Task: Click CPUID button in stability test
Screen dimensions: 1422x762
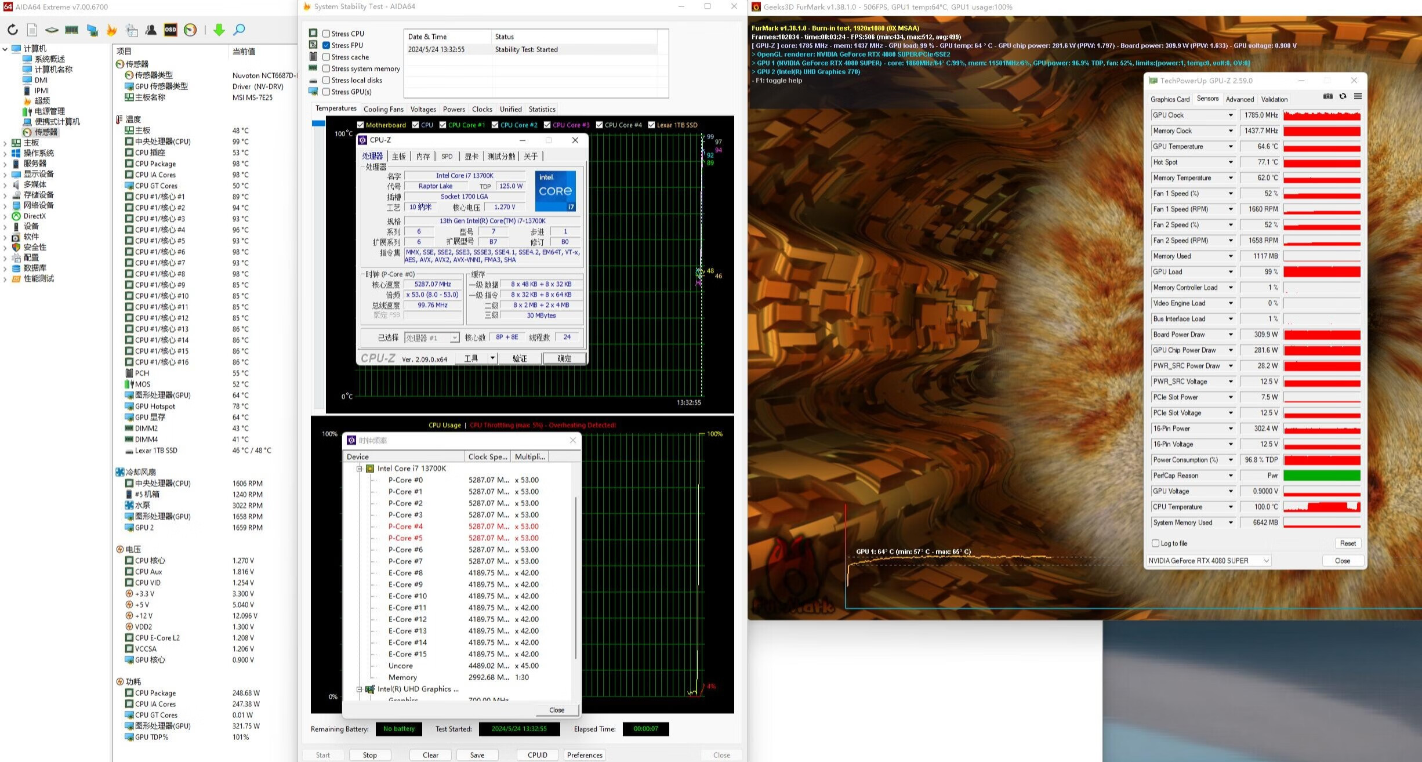Action: 538,755
